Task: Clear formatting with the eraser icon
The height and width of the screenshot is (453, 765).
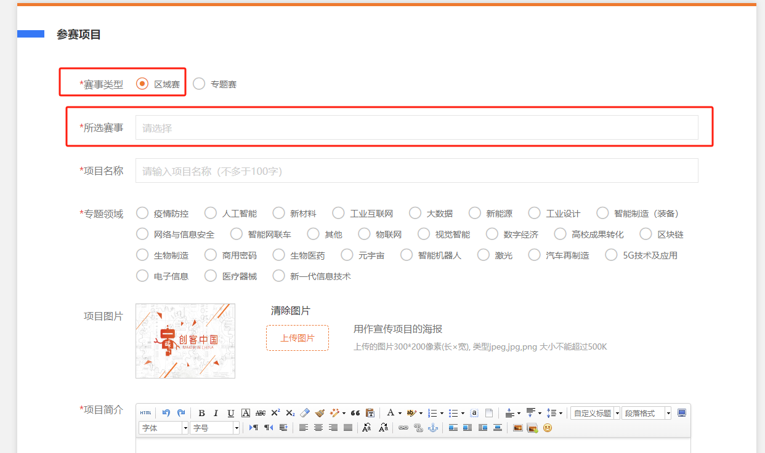Action: [x=305, y=413]
